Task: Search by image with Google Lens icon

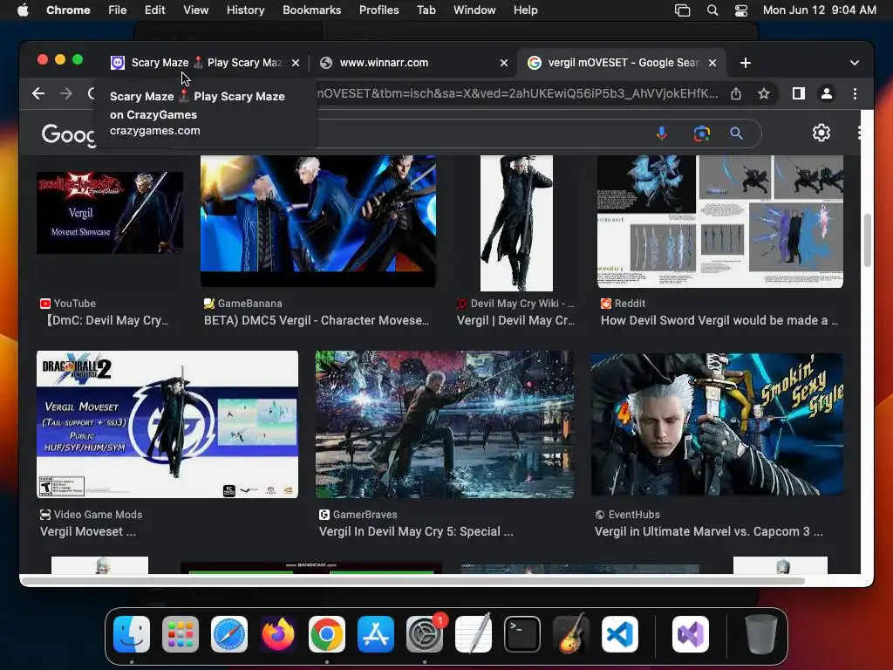Action: [x=702, y=133]
